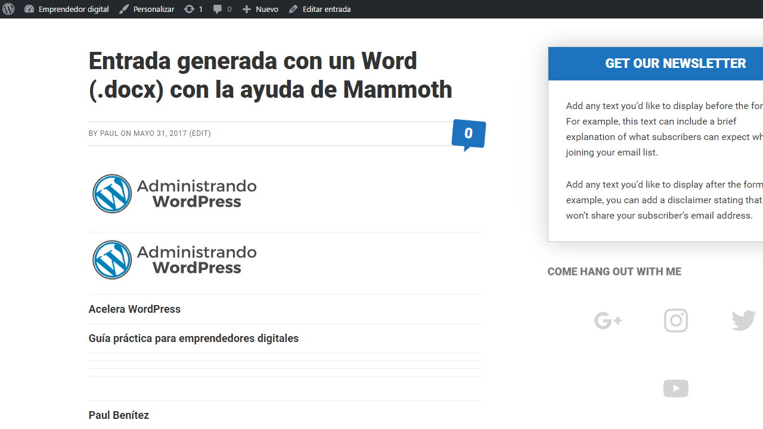Click the MAYO 31, 2017 date text
The width and height of the screenshot is (763, 429).
click(160, 133)
